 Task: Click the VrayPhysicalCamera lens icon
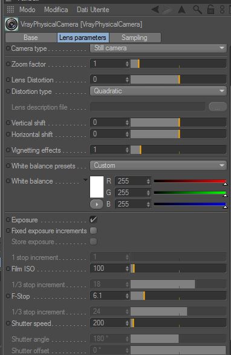click(x=11, y=24)
